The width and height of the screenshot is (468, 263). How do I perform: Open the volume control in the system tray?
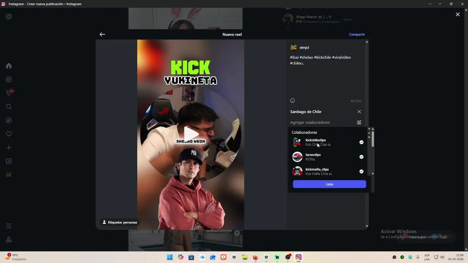point(442,257)
